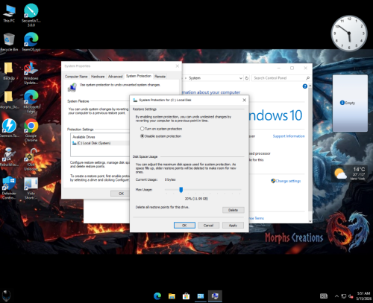Image resolution: width=373 pixels, height=303 pixels.
Task: Switch to Computer Name tab
Action: point(76,77)
